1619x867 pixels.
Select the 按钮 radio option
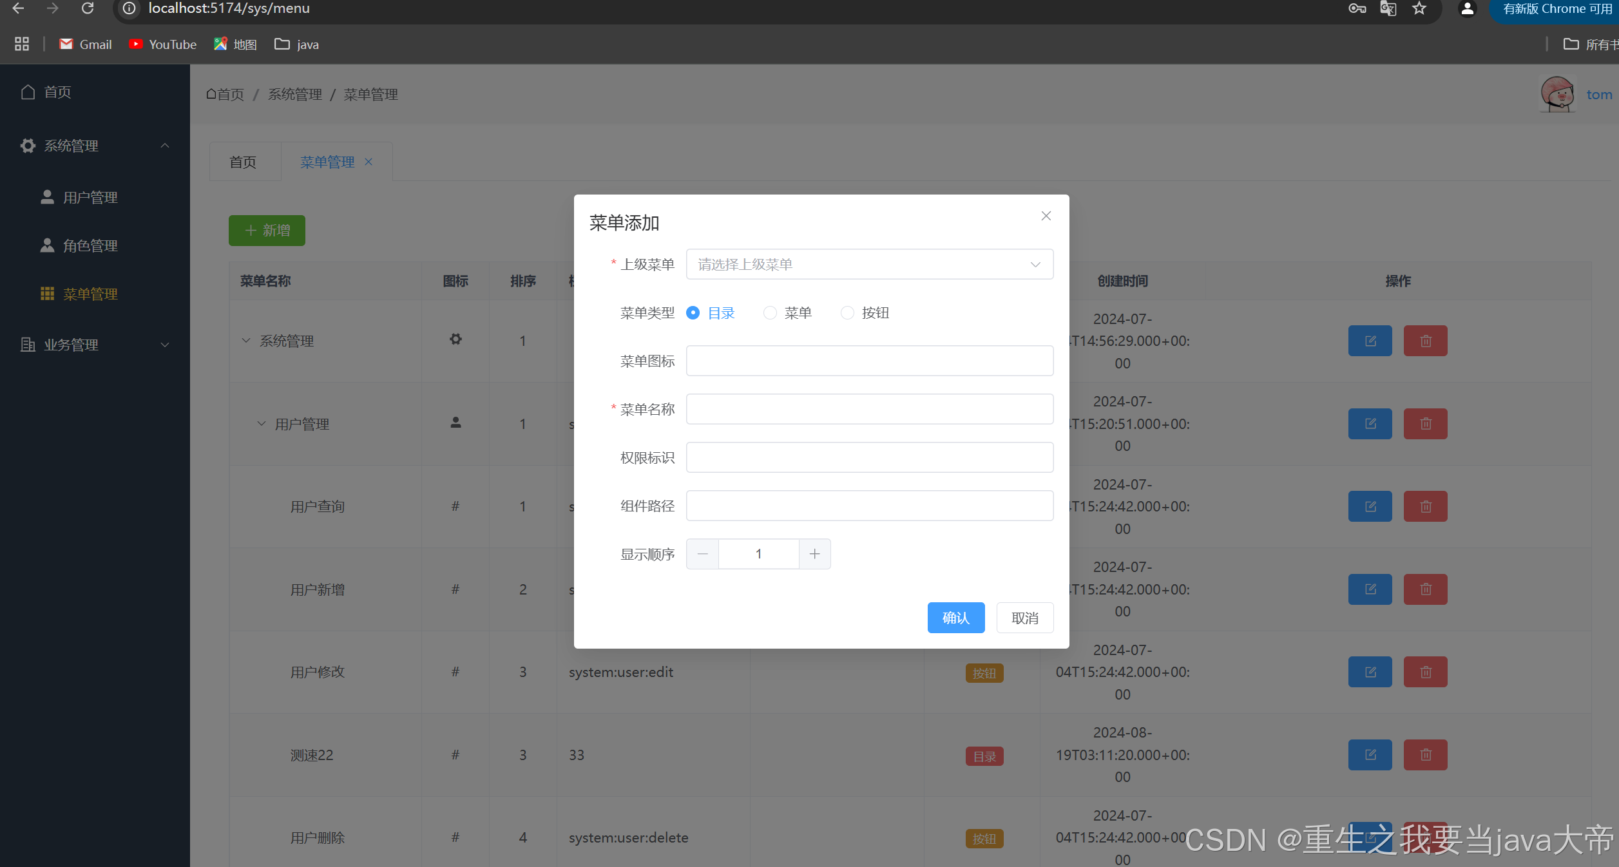848,313
